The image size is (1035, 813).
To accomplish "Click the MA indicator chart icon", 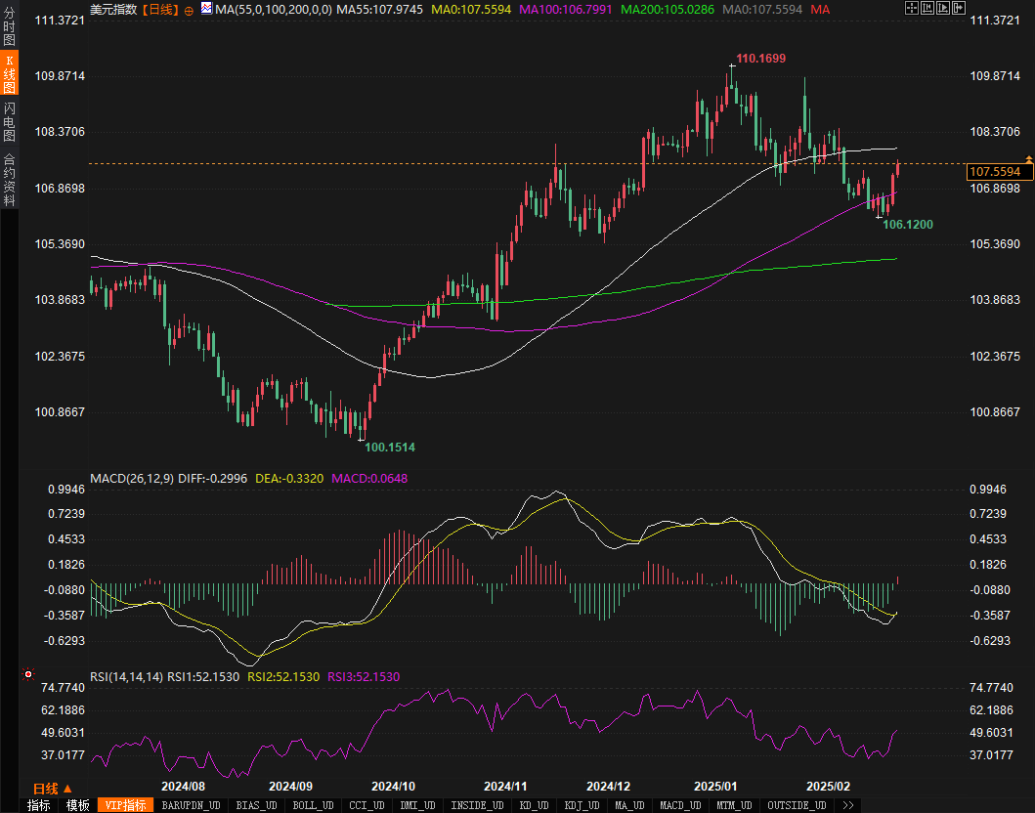I will click(x=206, y=10).
